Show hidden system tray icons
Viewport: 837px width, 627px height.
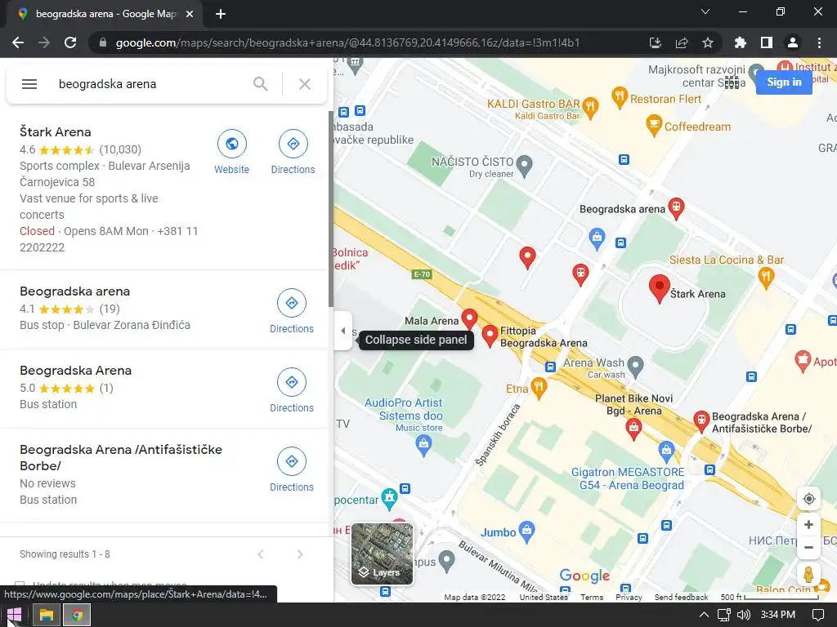704,616
